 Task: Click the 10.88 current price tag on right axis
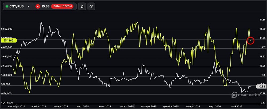pos(261,86)
